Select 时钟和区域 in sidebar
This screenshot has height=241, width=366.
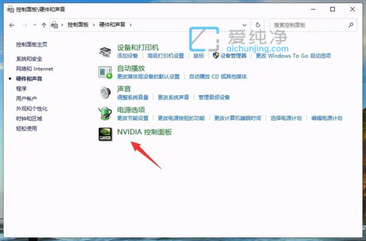pyautogui.click(x=29, y=118)
